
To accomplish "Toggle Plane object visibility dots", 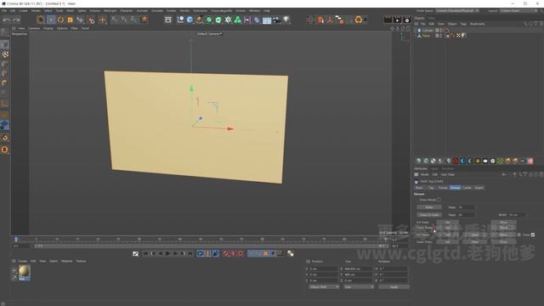I will [x=441, y=36].
